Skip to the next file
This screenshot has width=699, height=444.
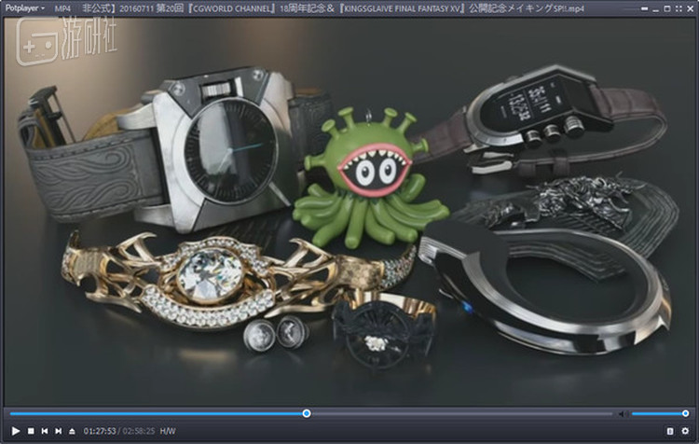point(59,431)
